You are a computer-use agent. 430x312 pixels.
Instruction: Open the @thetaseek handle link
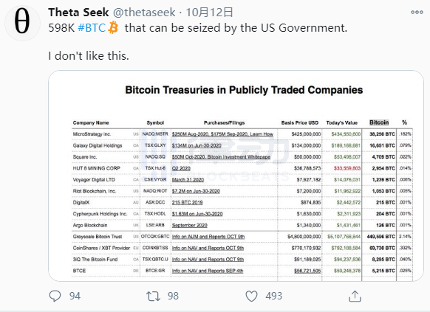click(144, 13)
